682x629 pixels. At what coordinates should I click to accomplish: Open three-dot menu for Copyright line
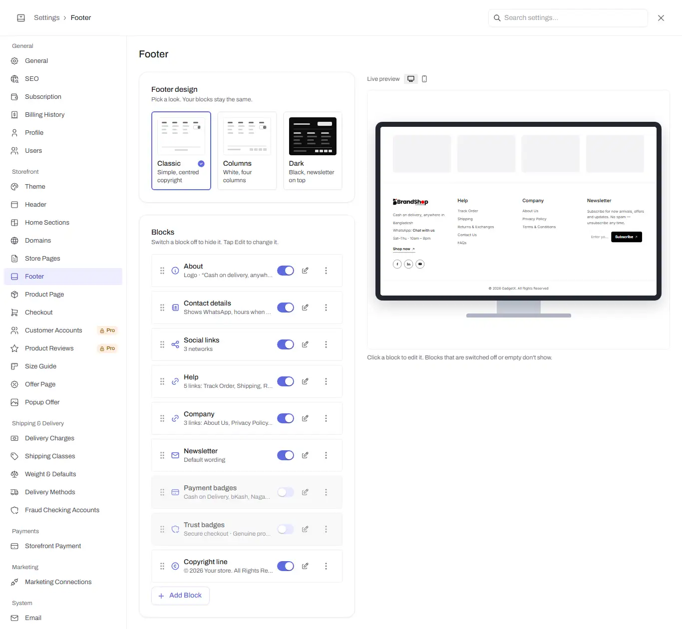point(326,566)
